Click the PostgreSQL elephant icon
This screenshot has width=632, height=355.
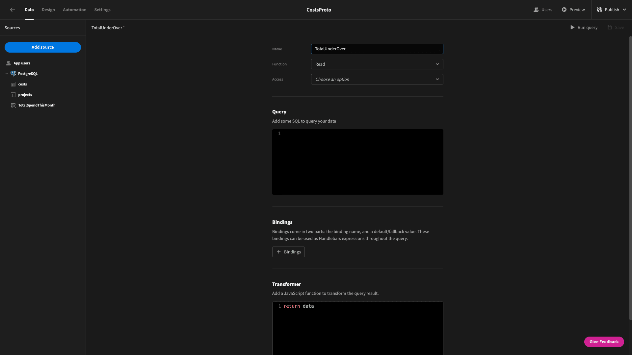coord(13,74)
